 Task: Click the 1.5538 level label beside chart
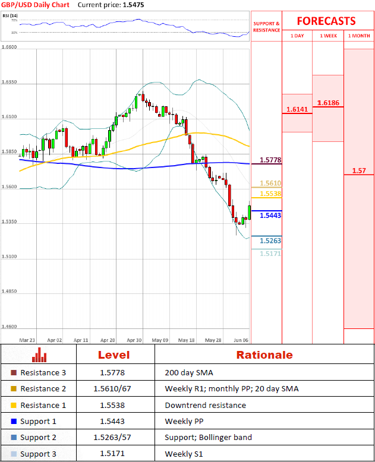tap(270, 194)
